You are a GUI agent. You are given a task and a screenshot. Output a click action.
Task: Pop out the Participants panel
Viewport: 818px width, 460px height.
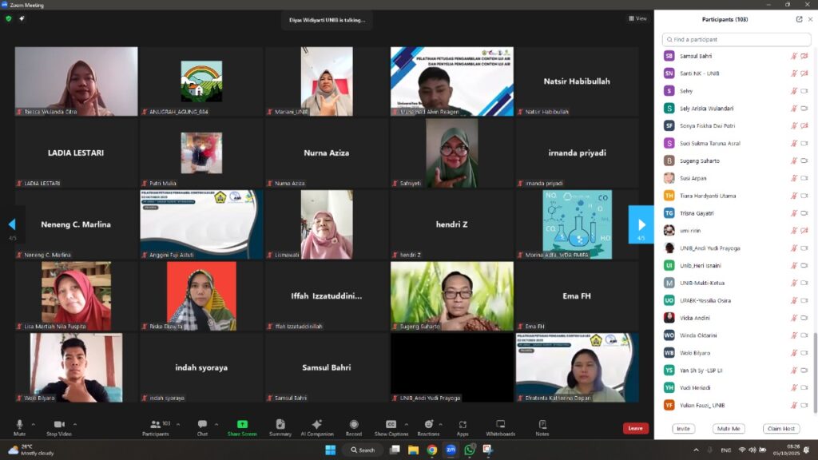(799, 19)
